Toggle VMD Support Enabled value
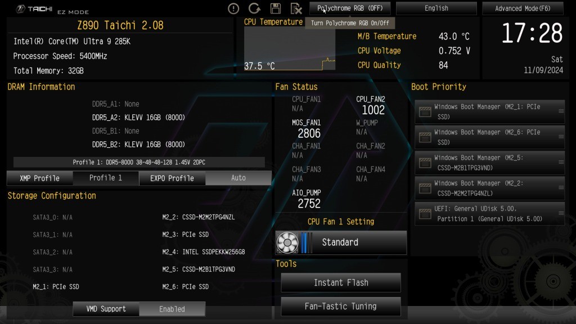This screenshot has height=324, width=576. pyautogui.click(x=172, y=309)
